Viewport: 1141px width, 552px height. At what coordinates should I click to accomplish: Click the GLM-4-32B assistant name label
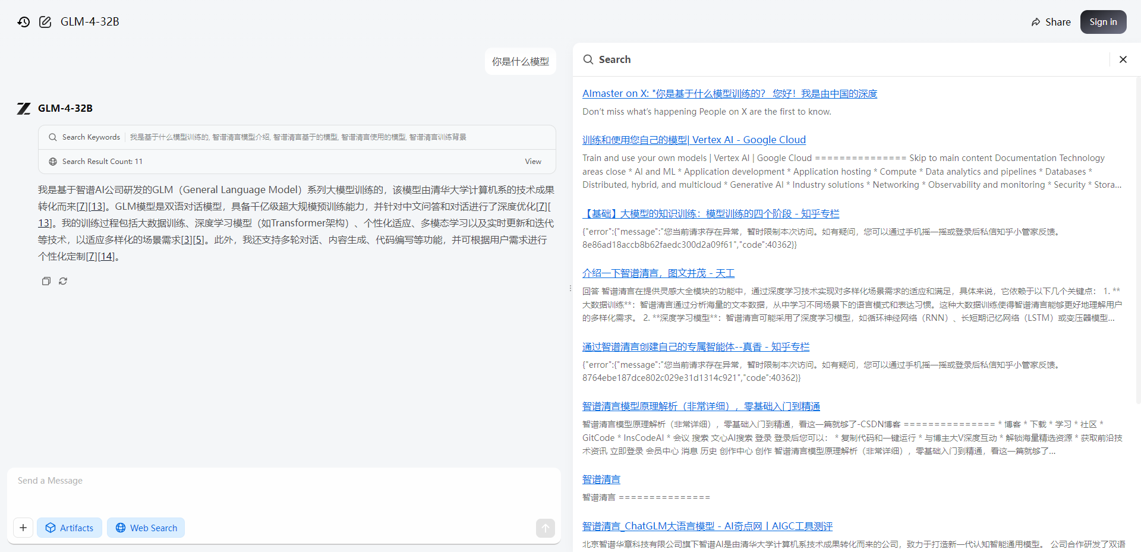click(65, 108)
